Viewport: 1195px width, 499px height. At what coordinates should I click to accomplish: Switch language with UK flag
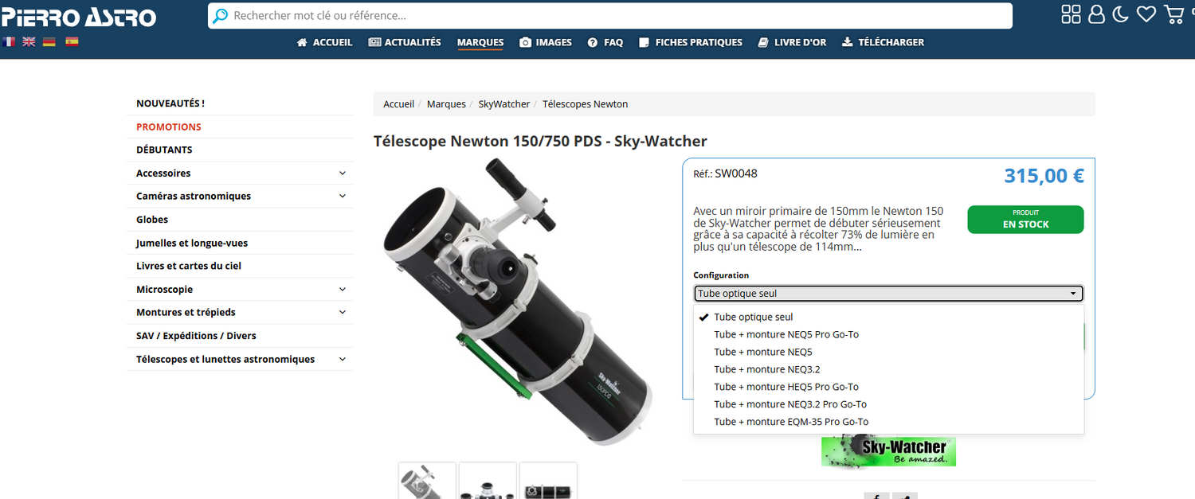coord(29,42)
